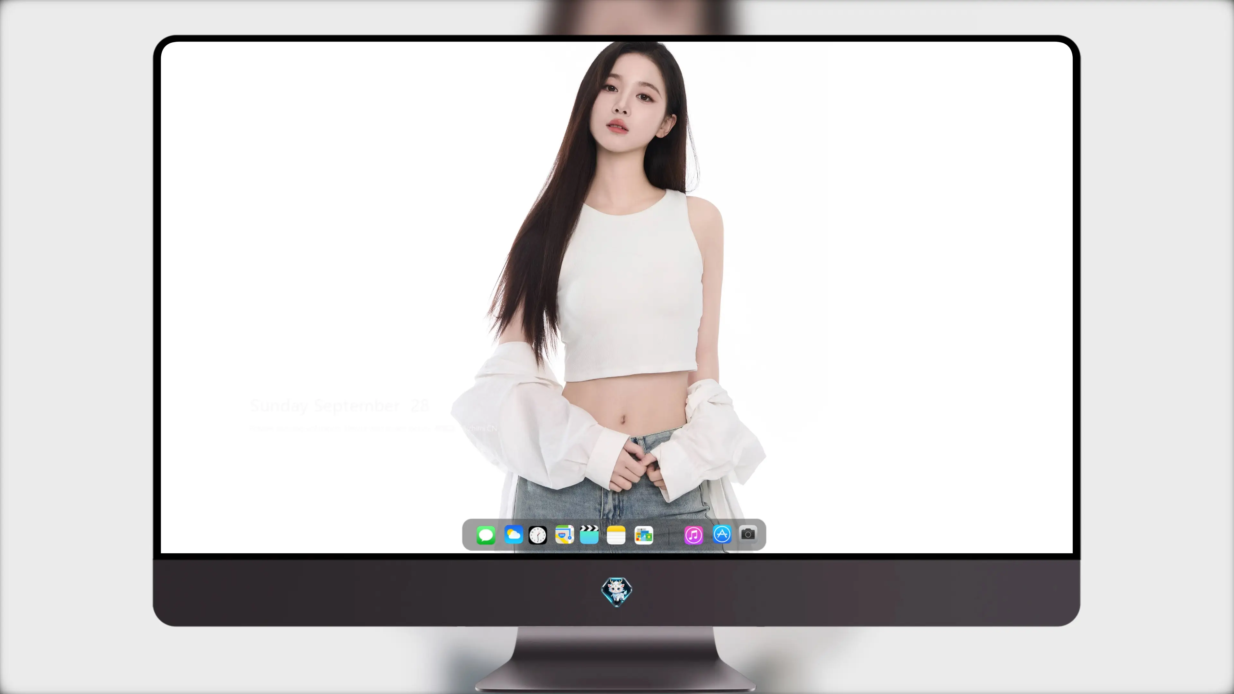Launch the Videos clapperboard app in dock
The width and height of the screenshot is (1234, 694).
pyautogui.click(x=589, y=535)
